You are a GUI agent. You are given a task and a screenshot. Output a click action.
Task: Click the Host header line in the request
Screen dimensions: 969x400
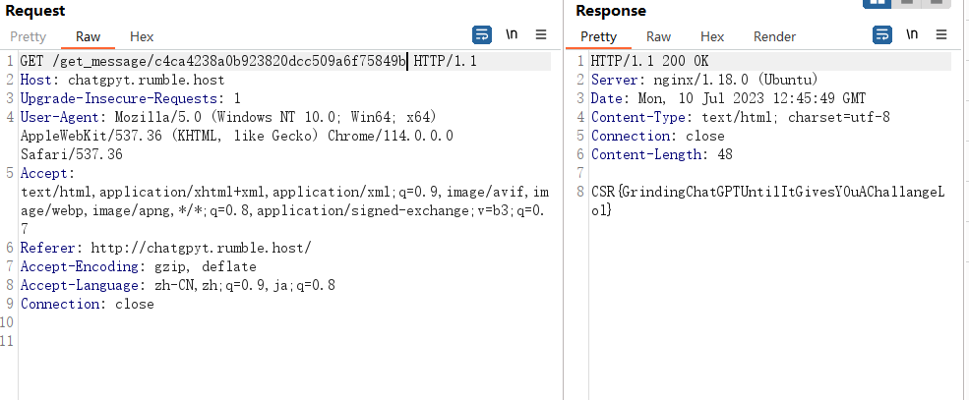tap(122, 80)
